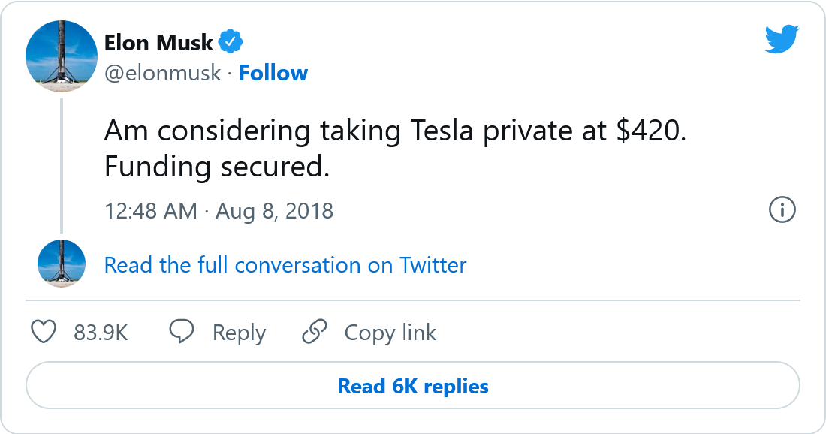Open the 12:48 AM timestamp link

[x=150, y=211]
